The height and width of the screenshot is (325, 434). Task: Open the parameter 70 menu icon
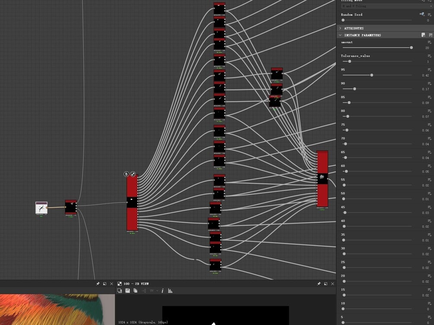tap(430, 138)
